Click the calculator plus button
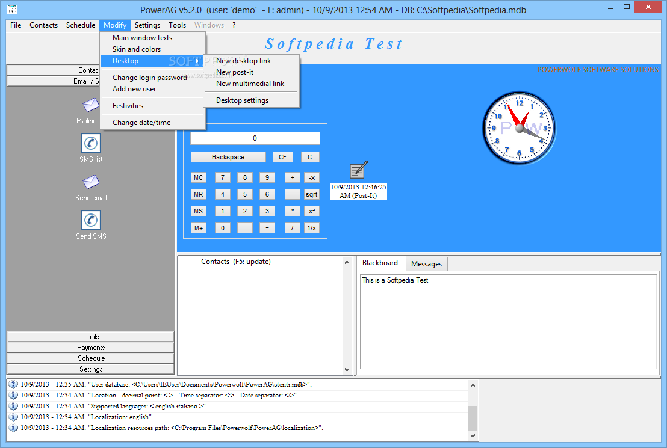Viewport: 667px width, 448px height. point(292,177)
